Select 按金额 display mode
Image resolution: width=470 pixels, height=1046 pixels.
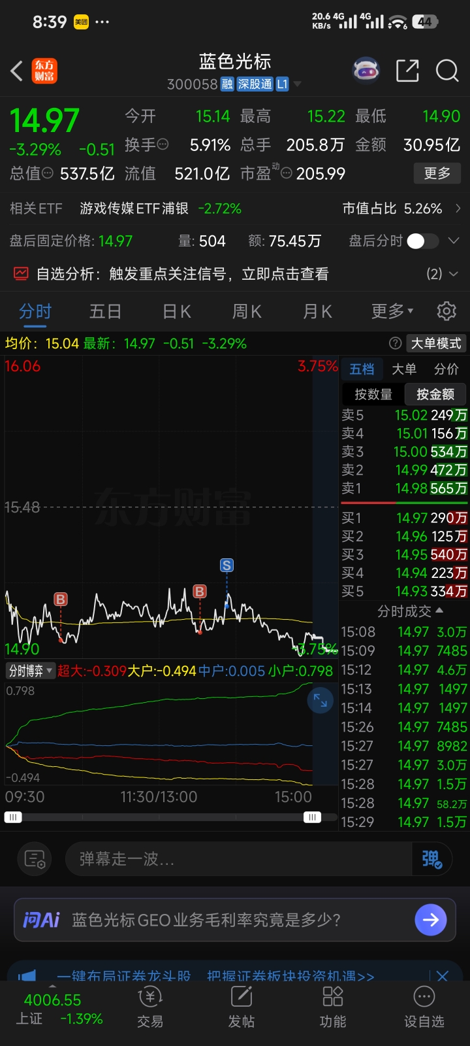(x=435, y=394)
